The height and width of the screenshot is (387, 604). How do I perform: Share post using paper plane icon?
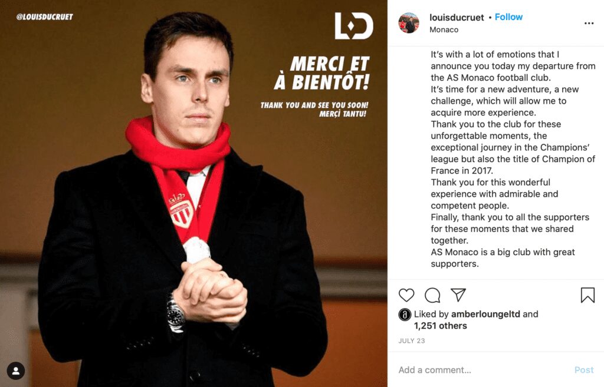point(458,295)
